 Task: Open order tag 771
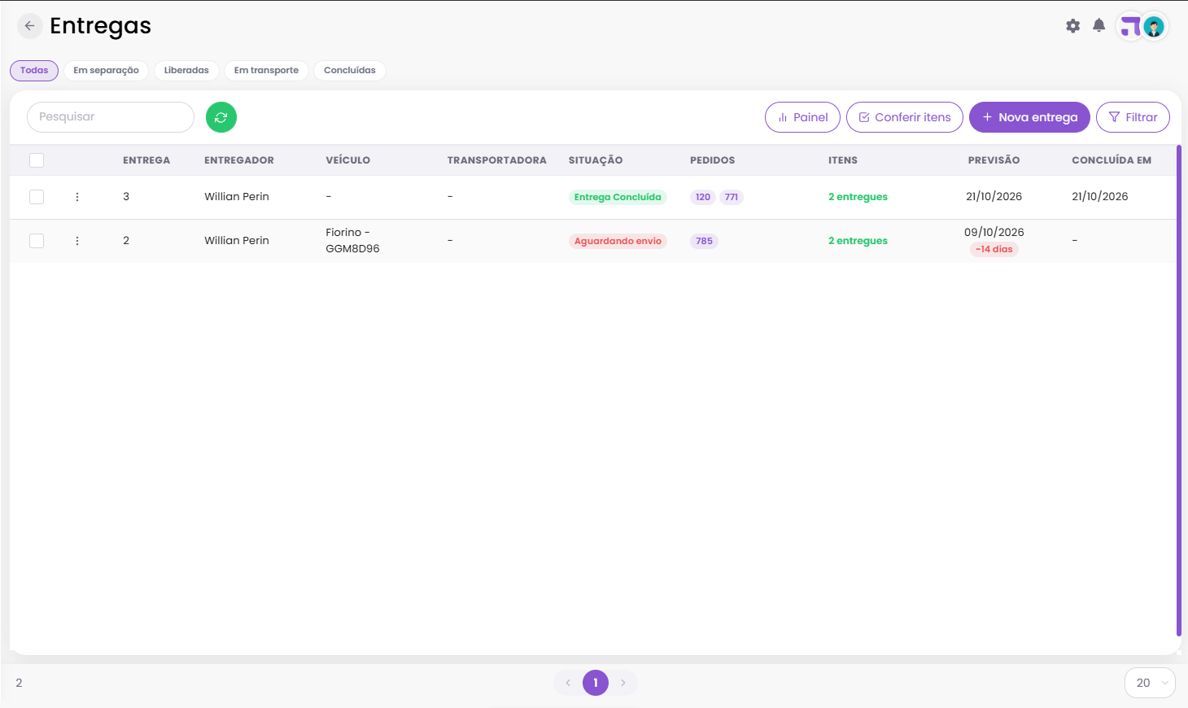click(732, 197)
